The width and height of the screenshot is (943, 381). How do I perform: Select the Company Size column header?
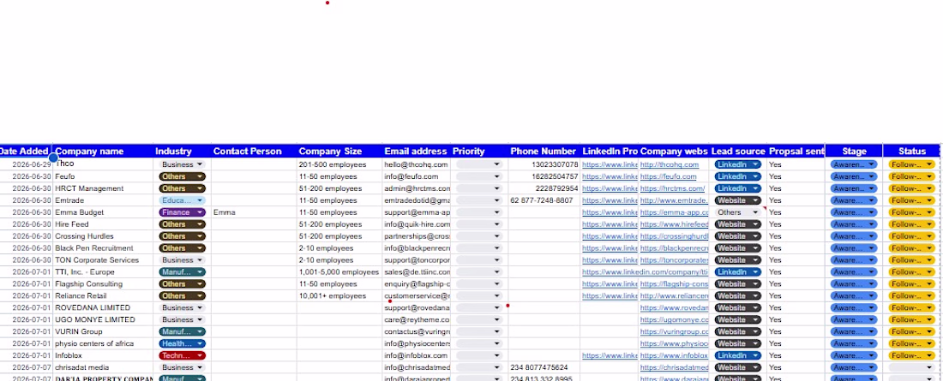(x=339, y=152)
